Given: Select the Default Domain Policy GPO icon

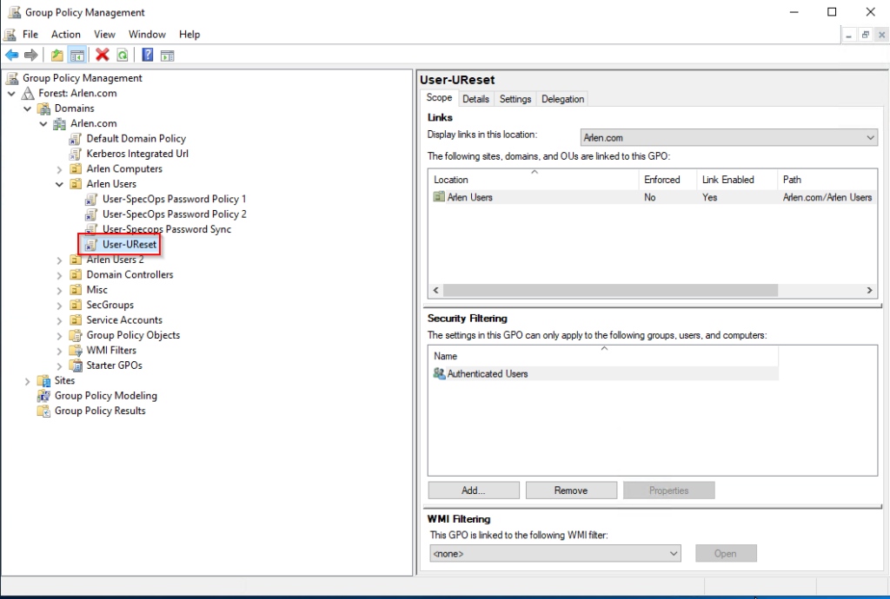Looking at the screenshot, I should (76, 139).
